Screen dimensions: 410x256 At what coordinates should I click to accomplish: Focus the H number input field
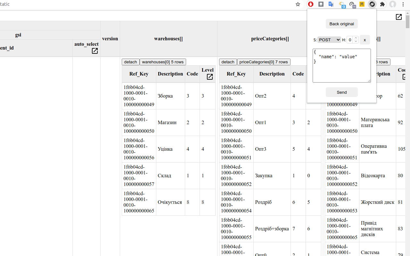click(x=350, y=40)
